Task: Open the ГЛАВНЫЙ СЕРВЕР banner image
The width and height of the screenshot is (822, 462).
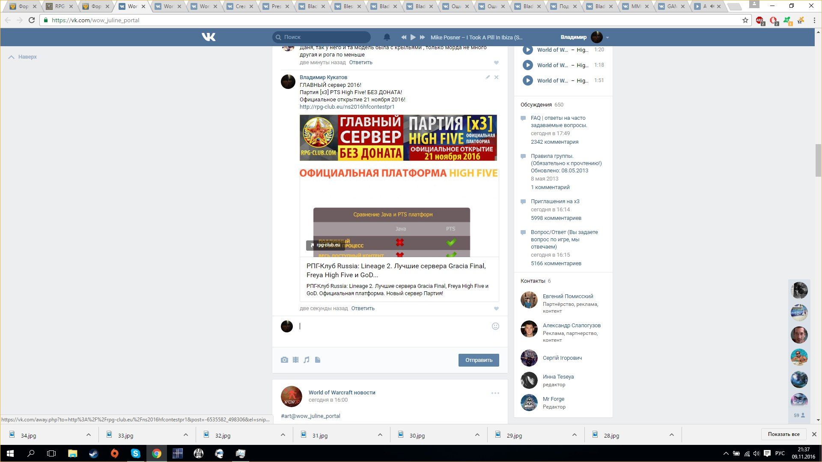Action: 398,138
